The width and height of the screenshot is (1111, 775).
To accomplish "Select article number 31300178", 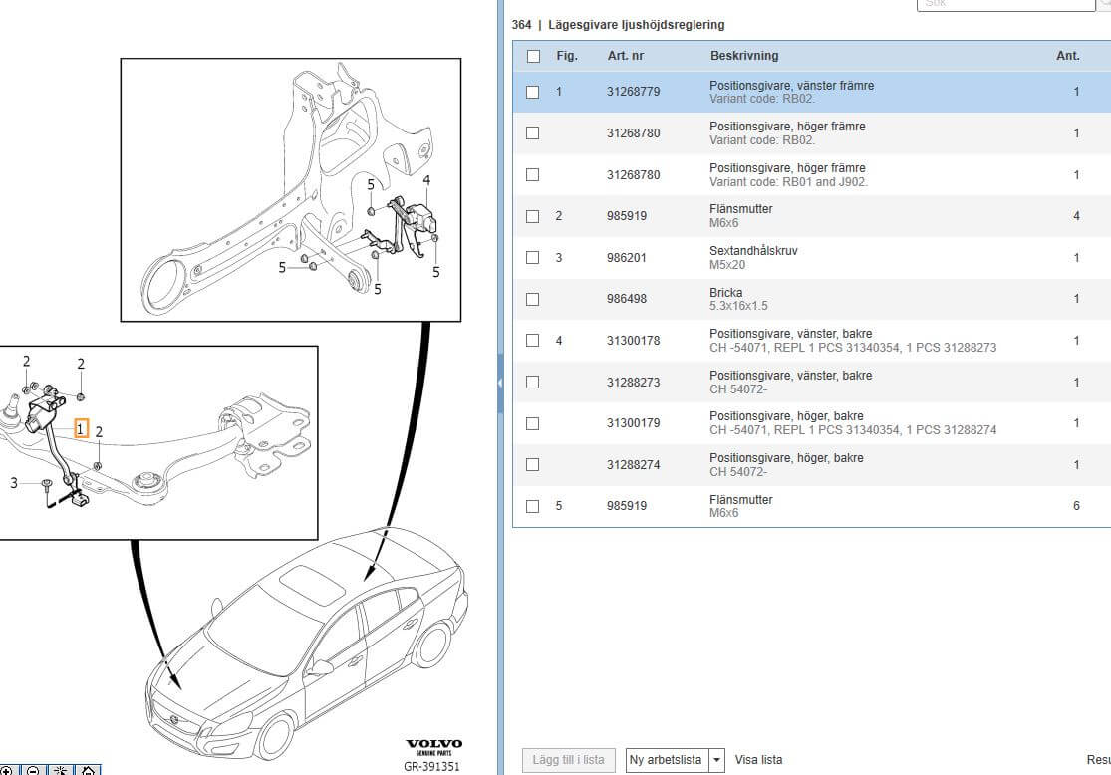I will (x=633, y=341).
